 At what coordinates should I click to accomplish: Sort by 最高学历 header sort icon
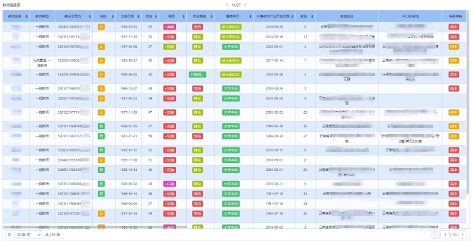tap(250, 16)
